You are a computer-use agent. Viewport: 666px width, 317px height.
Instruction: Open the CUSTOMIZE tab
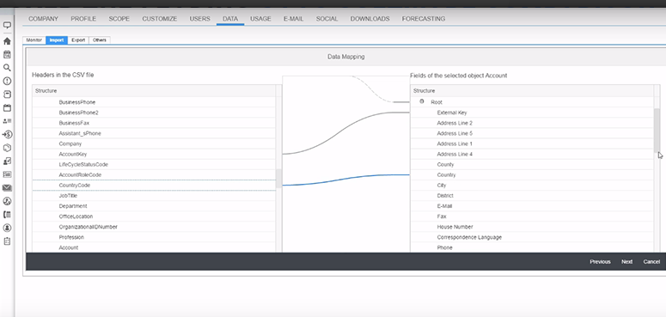[x=159, y=19]
